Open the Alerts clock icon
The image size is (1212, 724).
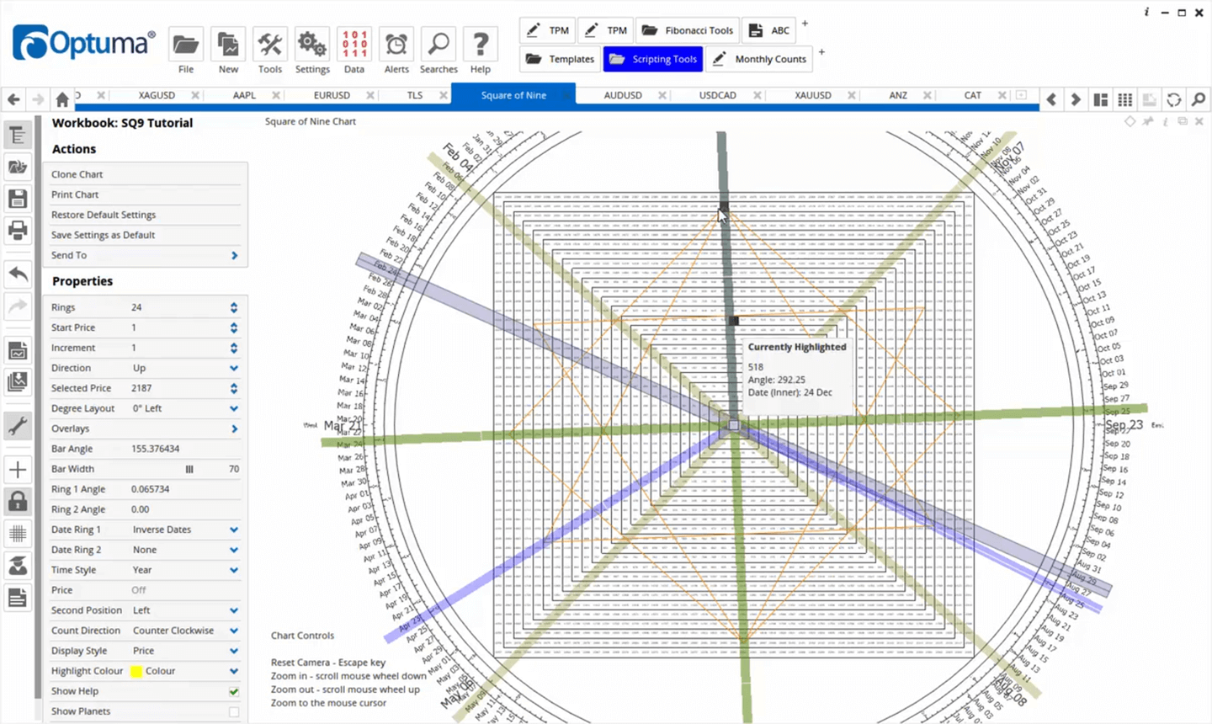[396, 45]
